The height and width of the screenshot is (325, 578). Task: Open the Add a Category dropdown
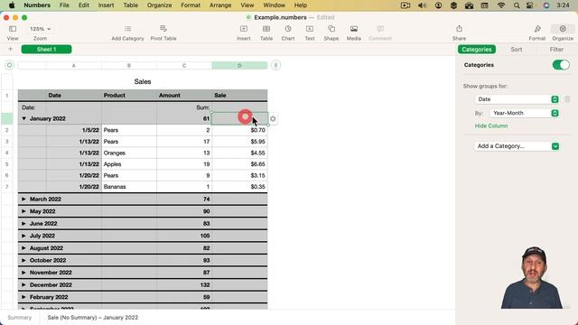tap(517, 146)
